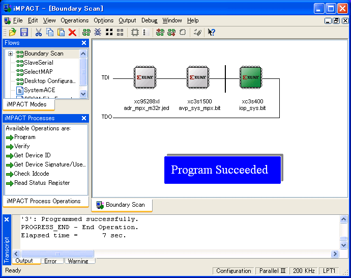Click the Cut scissors icon
Screen dimensions: 351x278
38,32
